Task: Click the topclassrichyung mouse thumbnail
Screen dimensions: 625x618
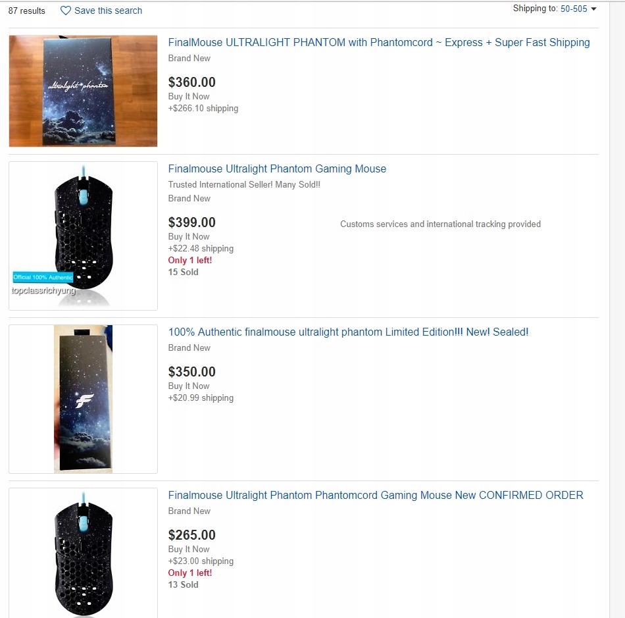Action: pos(82,235)
